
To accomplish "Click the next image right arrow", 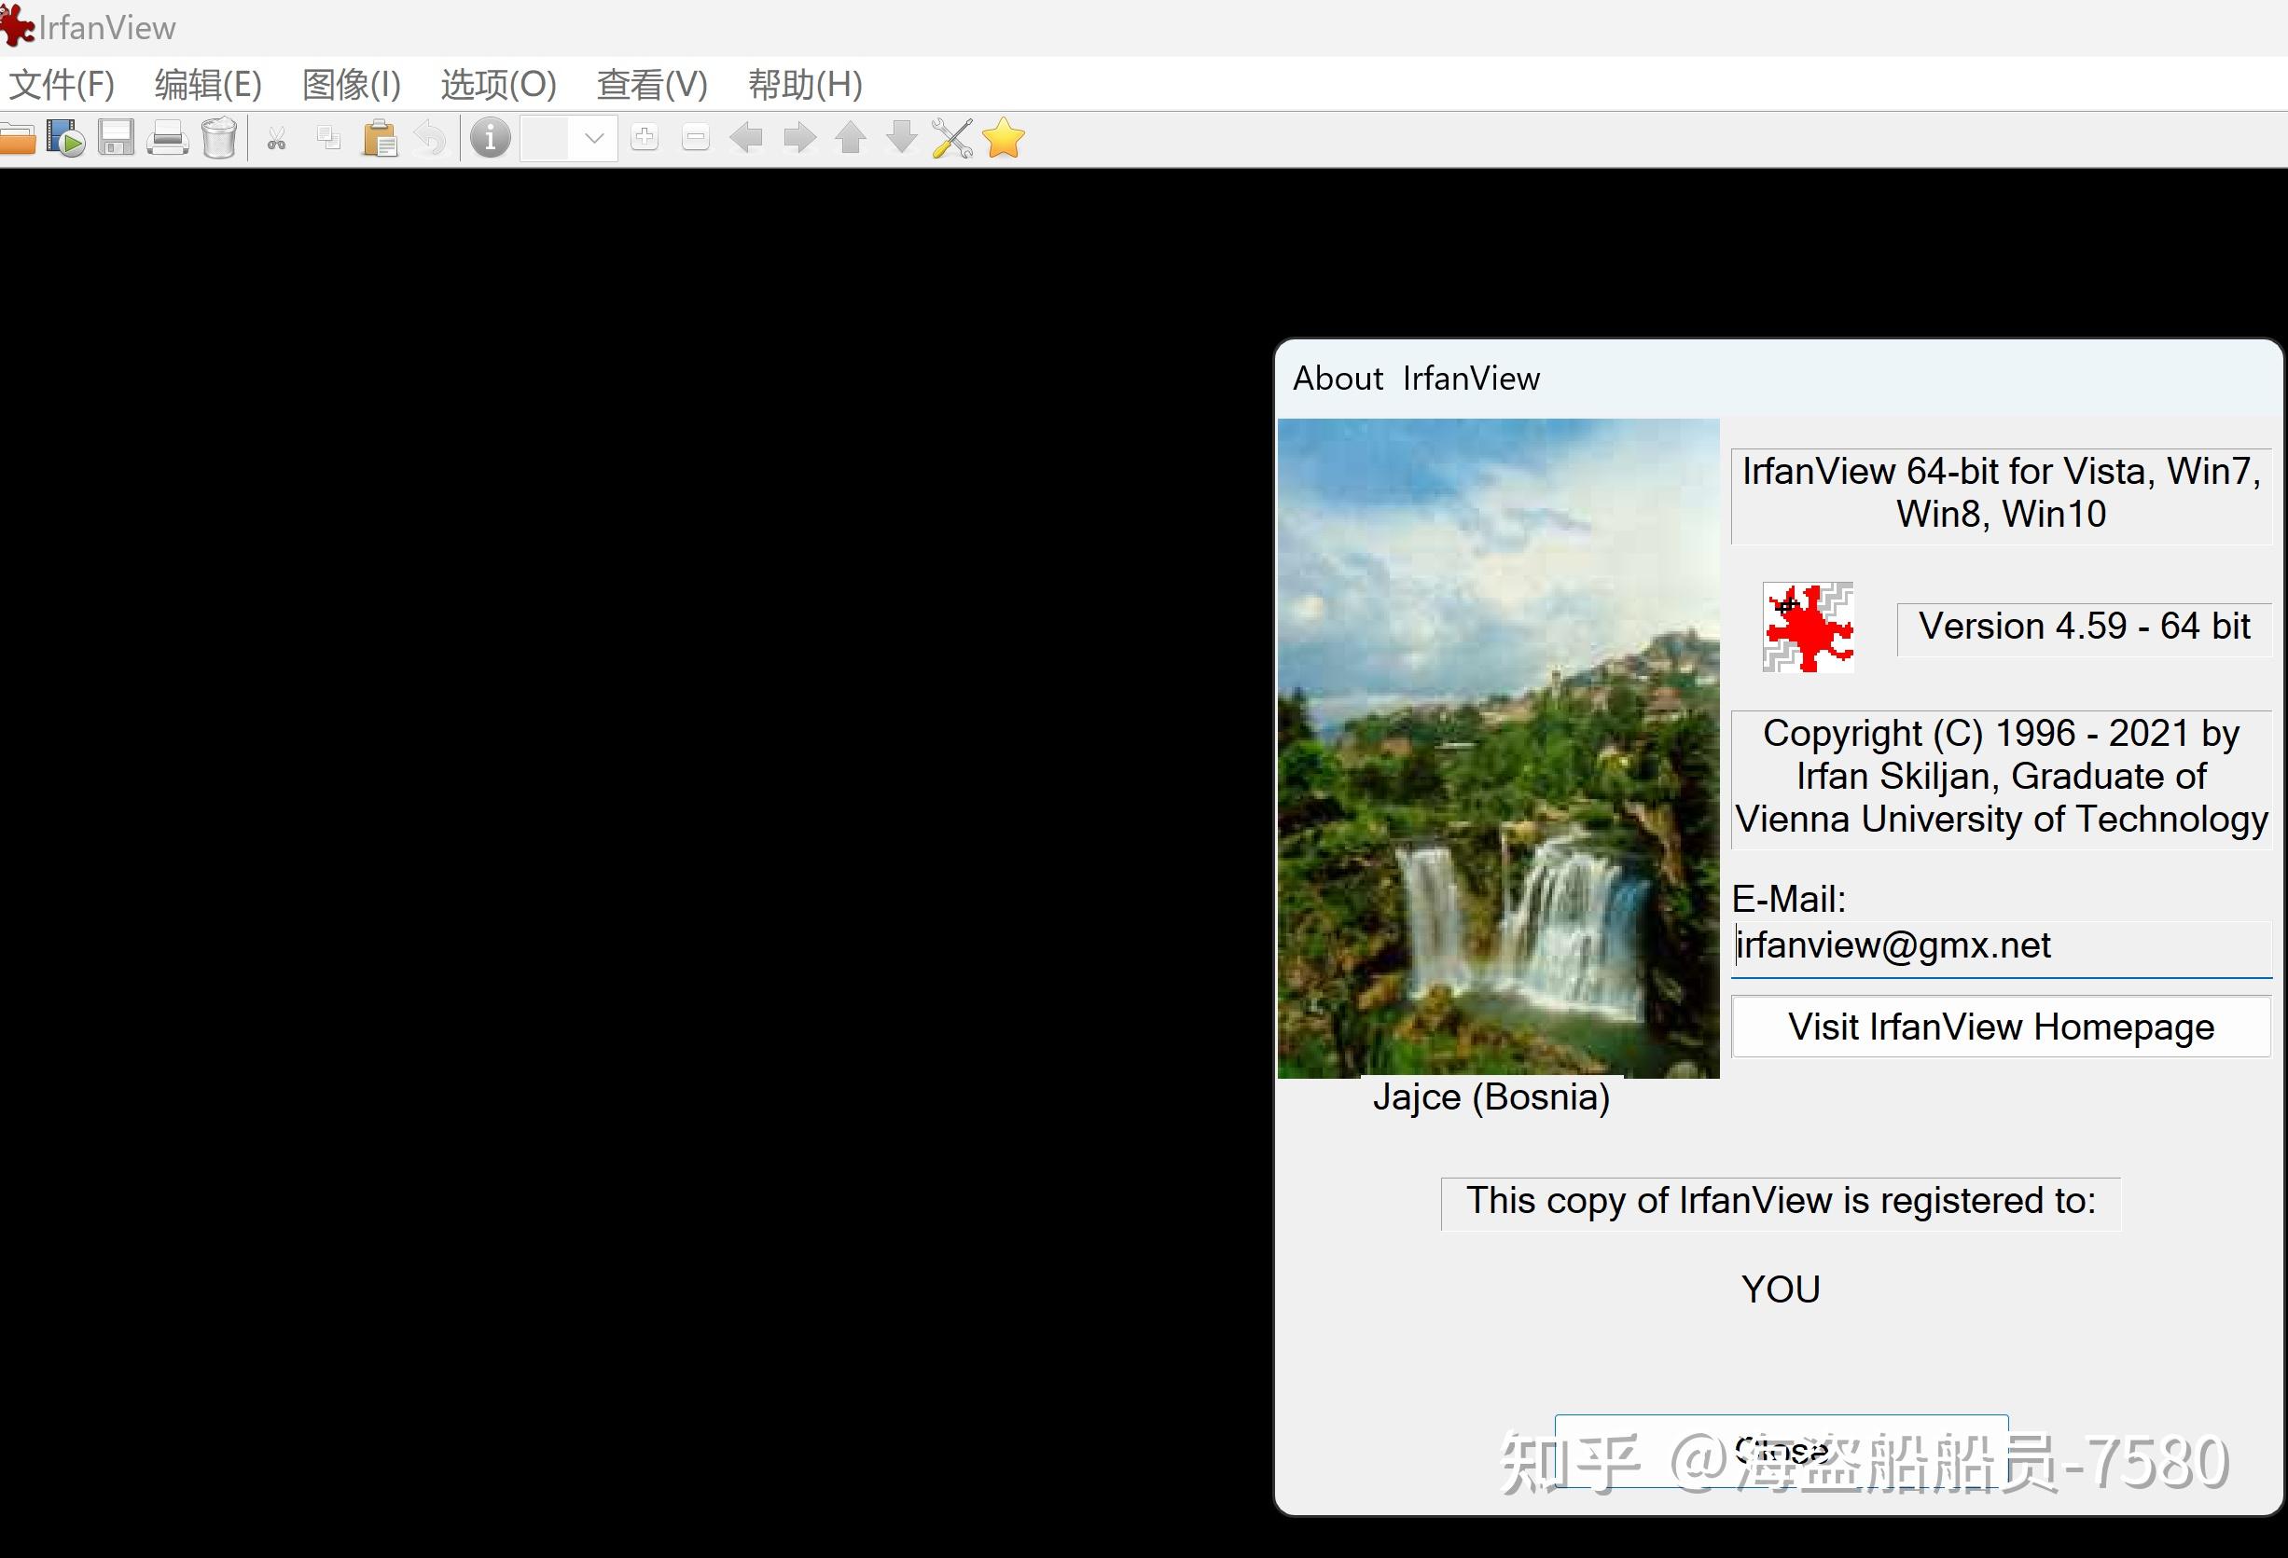I will [798, 138].
